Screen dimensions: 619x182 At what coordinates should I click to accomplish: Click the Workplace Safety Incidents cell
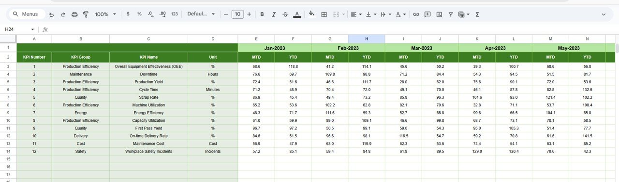[x=149, y=151]
